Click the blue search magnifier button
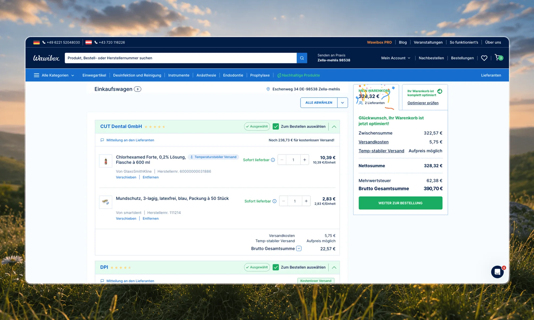534x320 pixels. point(302,58)
